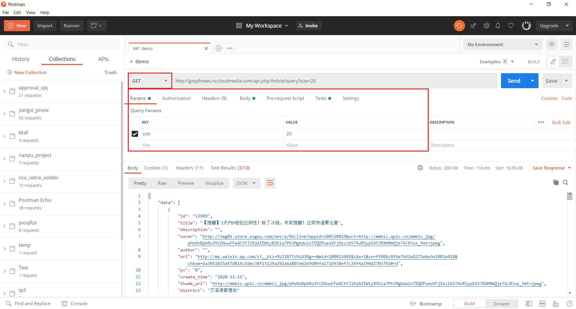Open the capture requests satellite icon
The image size is (576, 309).
click(x=473, y=26)
